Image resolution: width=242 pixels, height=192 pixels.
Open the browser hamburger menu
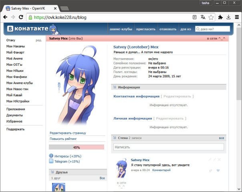click(237, 17)
